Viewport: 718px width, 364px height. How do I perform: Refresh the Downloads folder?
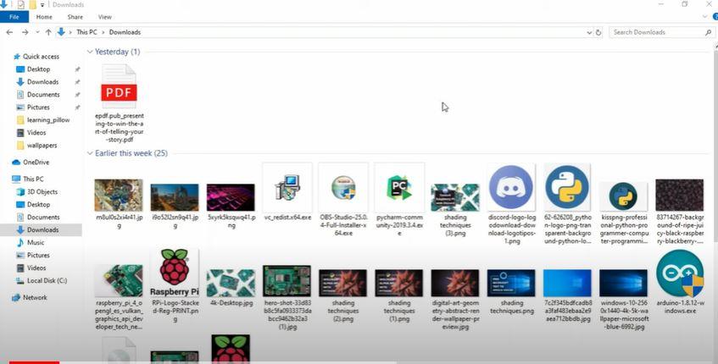pyautogui.click(x=598, y=32)
